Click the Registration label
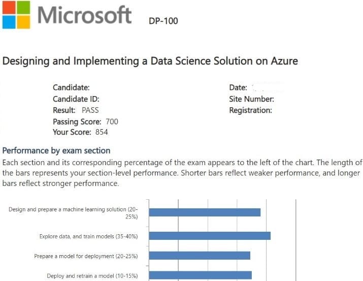Image resolution: width=363 pixels, height=281 pixels. pyautogui.click(x=250, y=110)
